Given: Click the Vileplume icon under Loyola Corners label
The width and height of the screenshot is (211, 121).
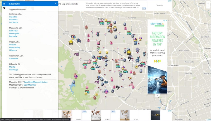Looking at the screenshot, I should coord(73,37).
